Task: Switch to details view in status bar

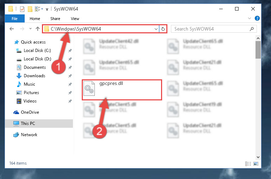Action: click(x=248, y=164)
